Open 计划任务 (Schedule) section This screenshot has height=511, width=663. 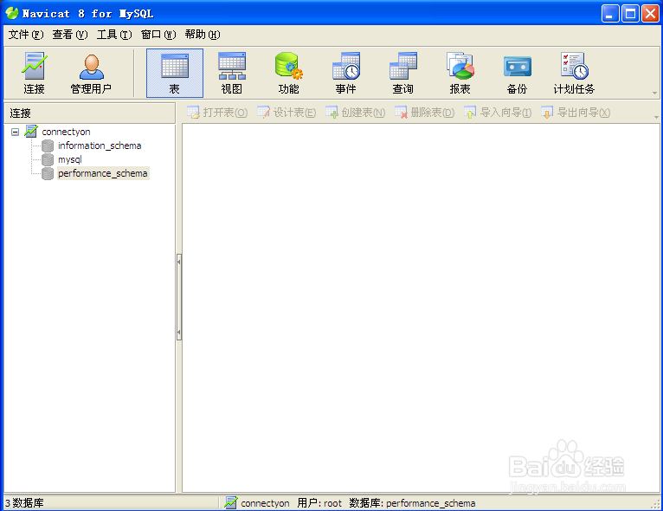[x=574, y=73]
